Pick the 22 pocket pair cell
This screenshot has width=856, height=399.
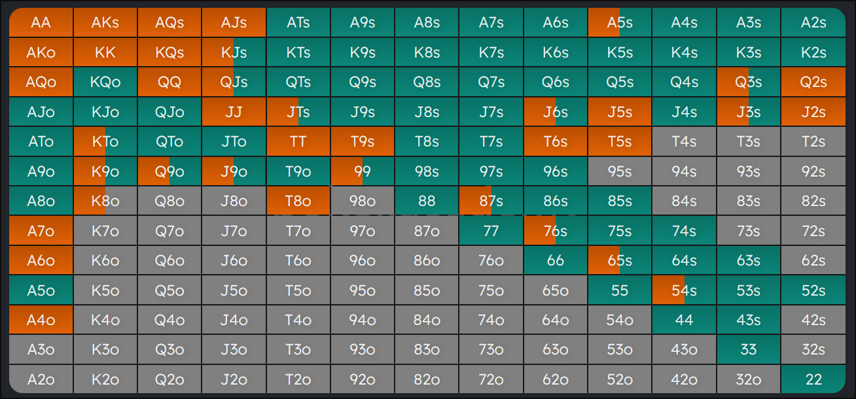point(813,379)
